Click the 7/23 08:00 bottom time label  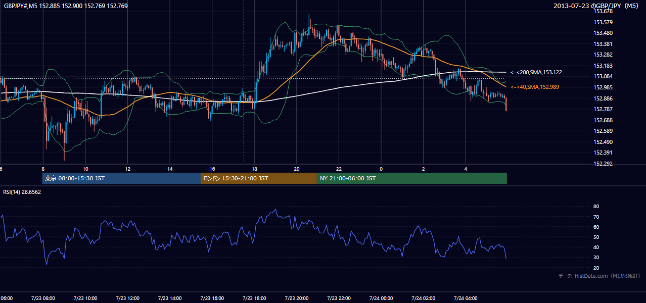43,298
